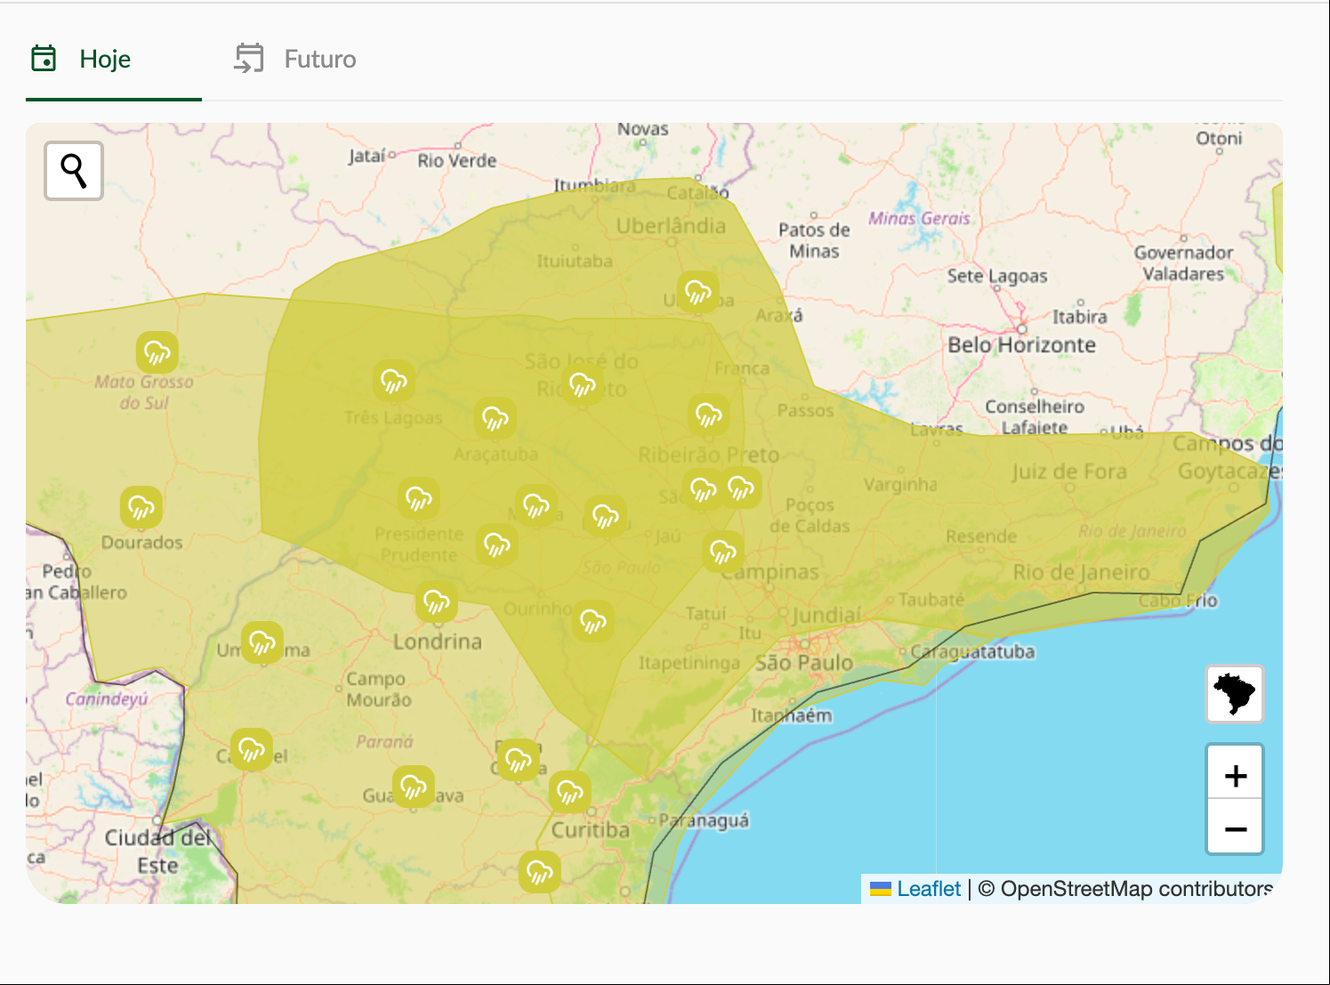Viewport: 1330px width, 985px height.
Task: Open the OpenStreetMap contributors link
Action: [x=1136, y=888]
